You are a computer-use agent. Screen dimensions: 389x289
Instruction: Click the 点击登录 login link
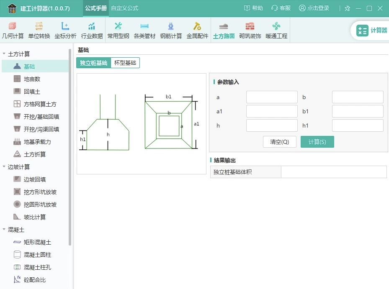coord(314,8)
